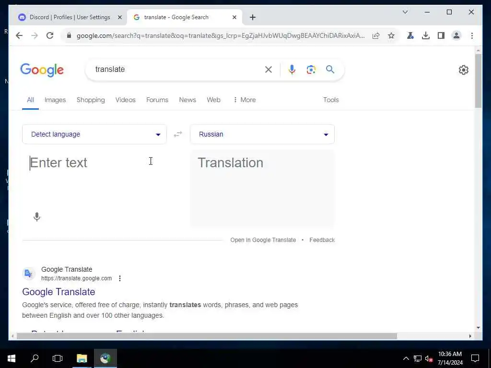The height and width of the screenshot is (368, 491).
Task: Click the vertical page scrollbar thumb
Action: tap(478, 80)
